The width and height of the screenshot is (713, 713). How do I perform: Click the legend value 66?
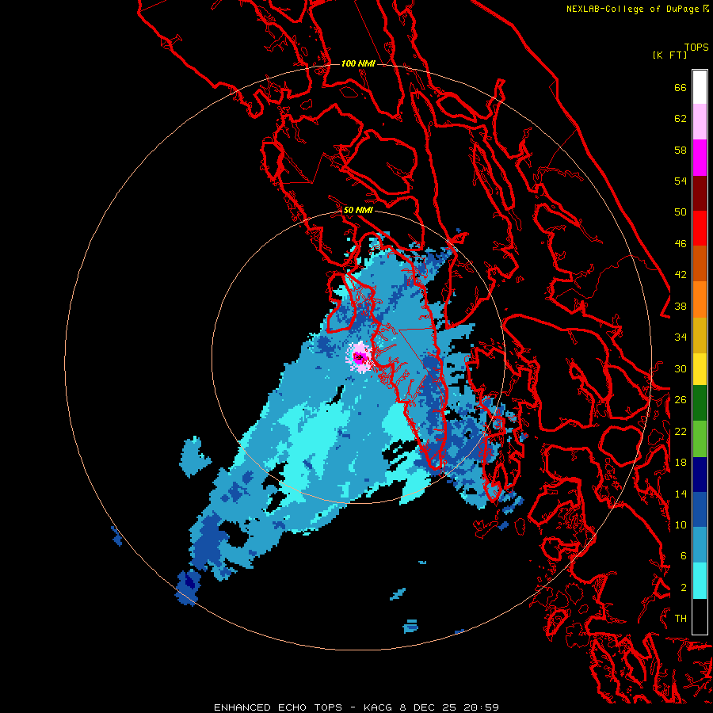click(681, 88)
